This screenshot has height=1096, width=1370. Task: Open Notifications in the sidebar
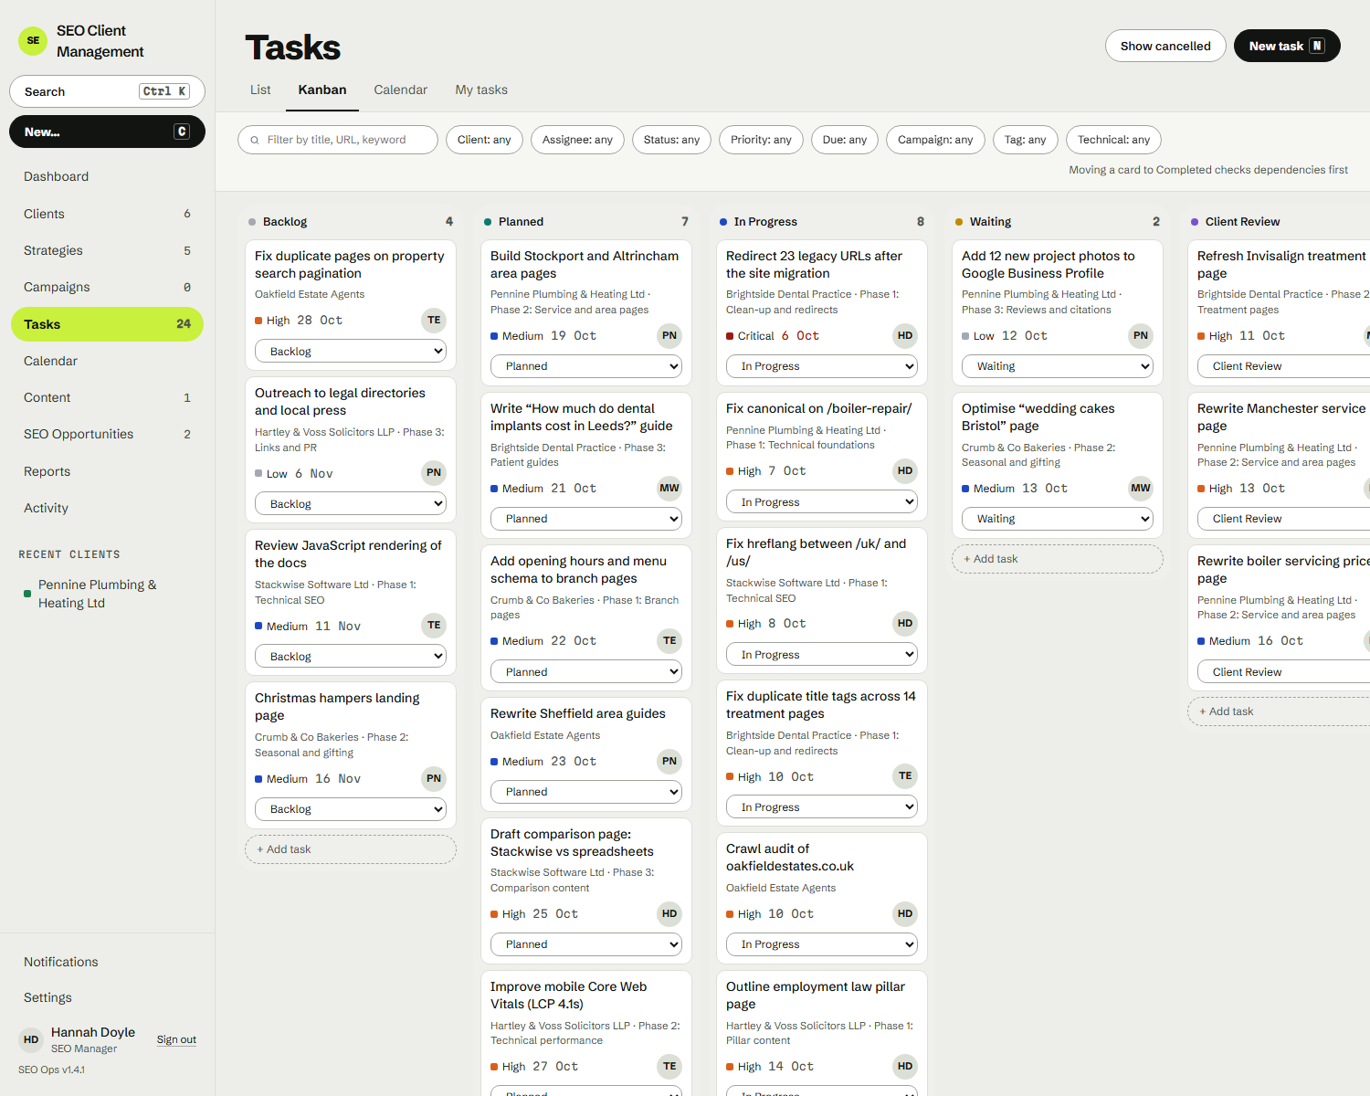click(x=107, y=962)
